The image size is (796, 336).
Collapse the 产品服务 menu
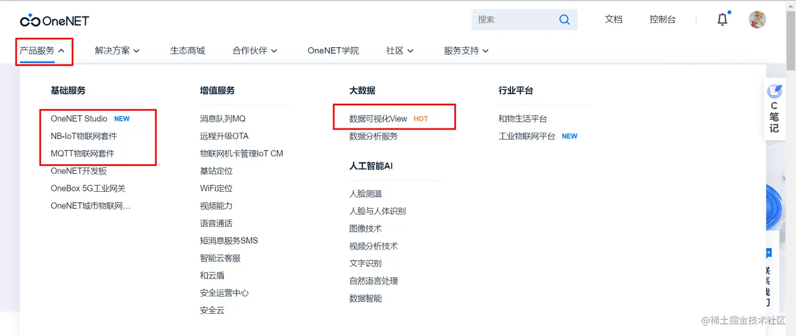[x=42, y=51]
